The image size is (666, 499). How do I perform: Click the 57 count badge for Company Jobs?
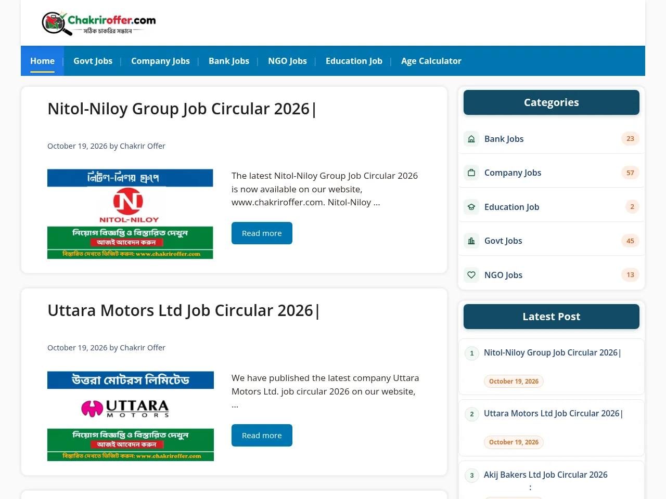(x=630, y=173)
